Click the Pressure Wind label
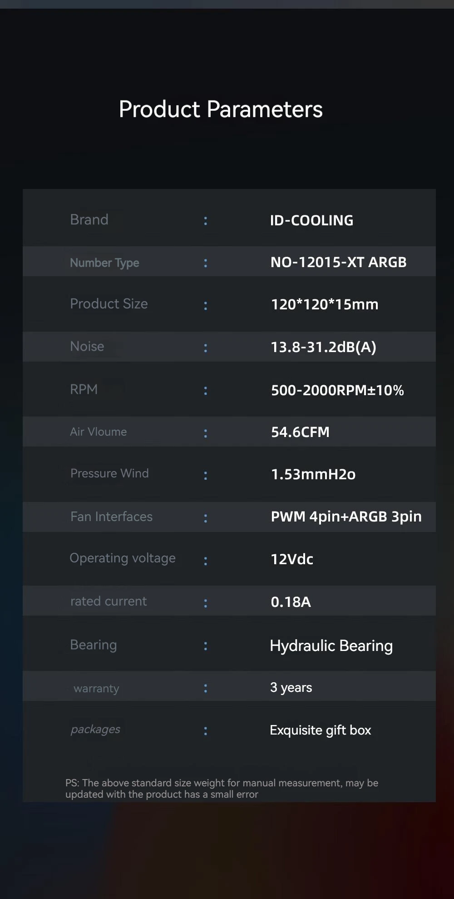Viewport: 454px width, 899px height. [x=109, y=473]
